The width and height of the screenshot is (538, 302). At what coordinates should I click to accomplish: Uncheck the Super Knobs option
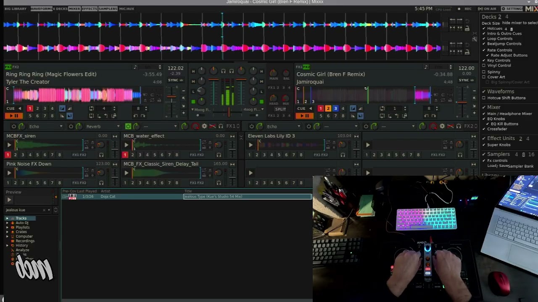484,145
